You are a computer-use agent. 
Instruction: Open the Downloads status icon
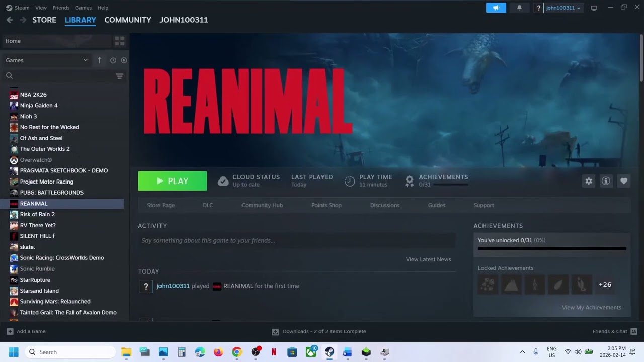(275, 331)
